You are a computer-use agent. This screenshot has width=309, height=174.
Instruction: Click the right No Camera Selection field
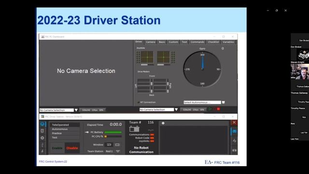(156, 110)
